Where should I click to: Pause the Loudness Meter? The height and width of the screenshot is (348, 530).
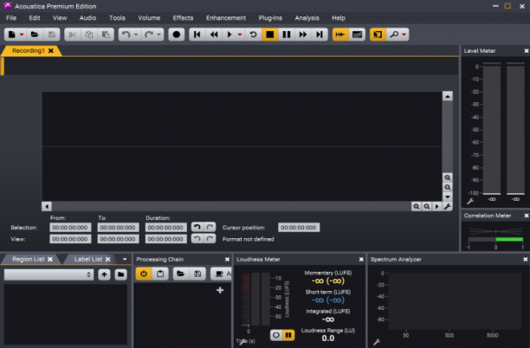coord(288,335)
